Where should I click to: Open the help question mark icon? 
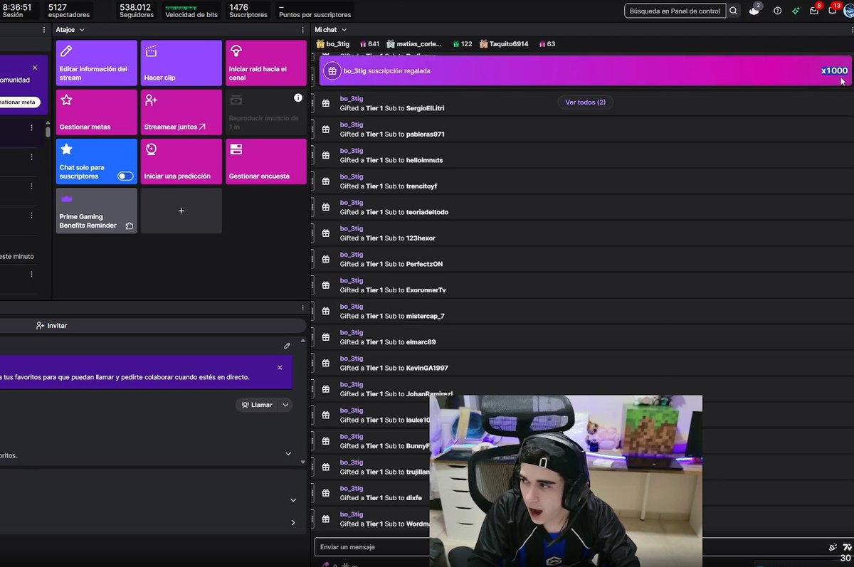tap(777, 11)
